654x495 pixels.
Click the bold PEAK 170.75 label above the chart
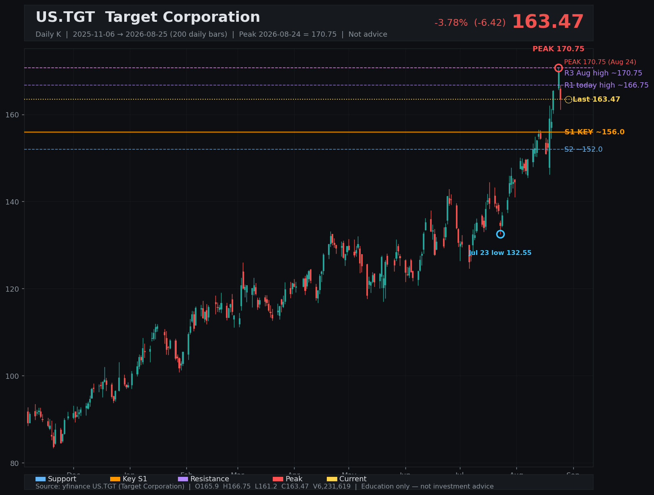click(558, 49)
